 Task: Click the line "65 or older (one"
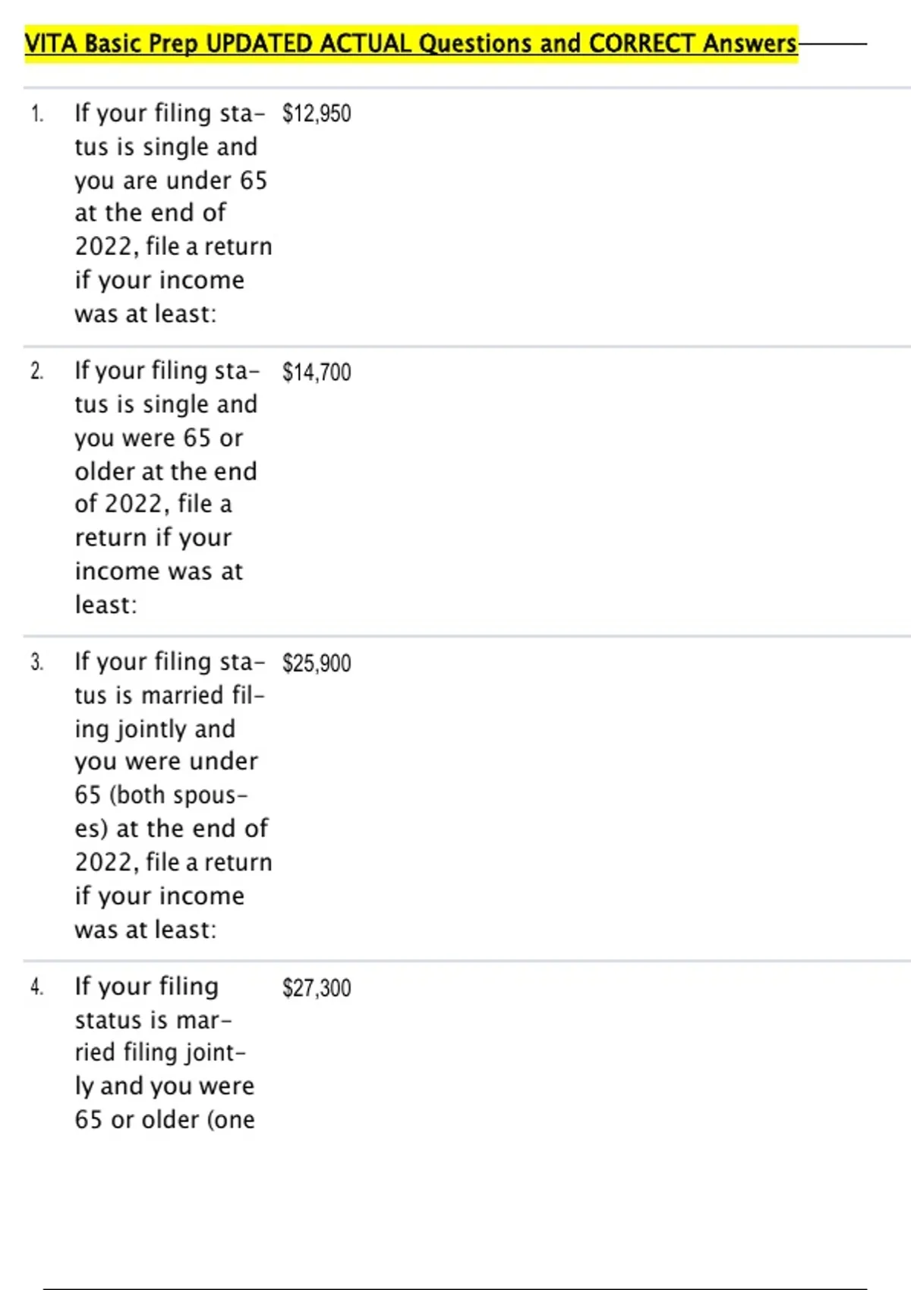[165, 1119]
